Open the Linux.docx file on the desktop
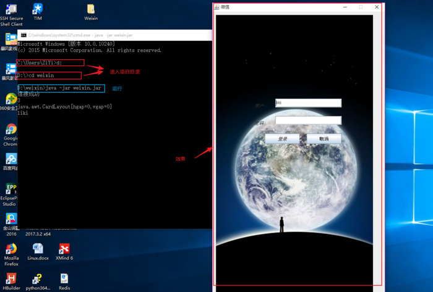Image resolution: width=433 pixels, height=292 pixels. [x=38, y=252]
